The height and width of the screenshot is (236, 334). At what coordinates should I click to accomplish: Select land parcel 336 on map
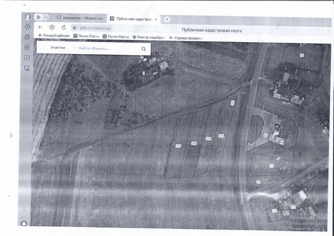(194, 143)
